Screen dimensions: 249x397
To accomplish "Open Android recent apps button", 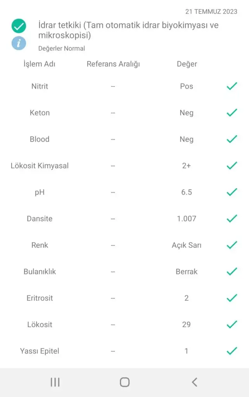I will tap(55, 382).
